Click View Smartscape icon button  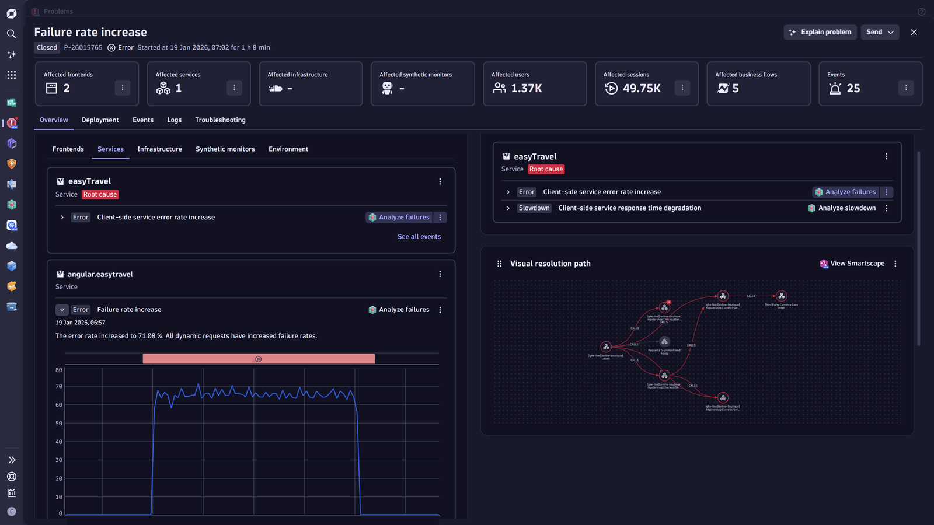point(852,264)
